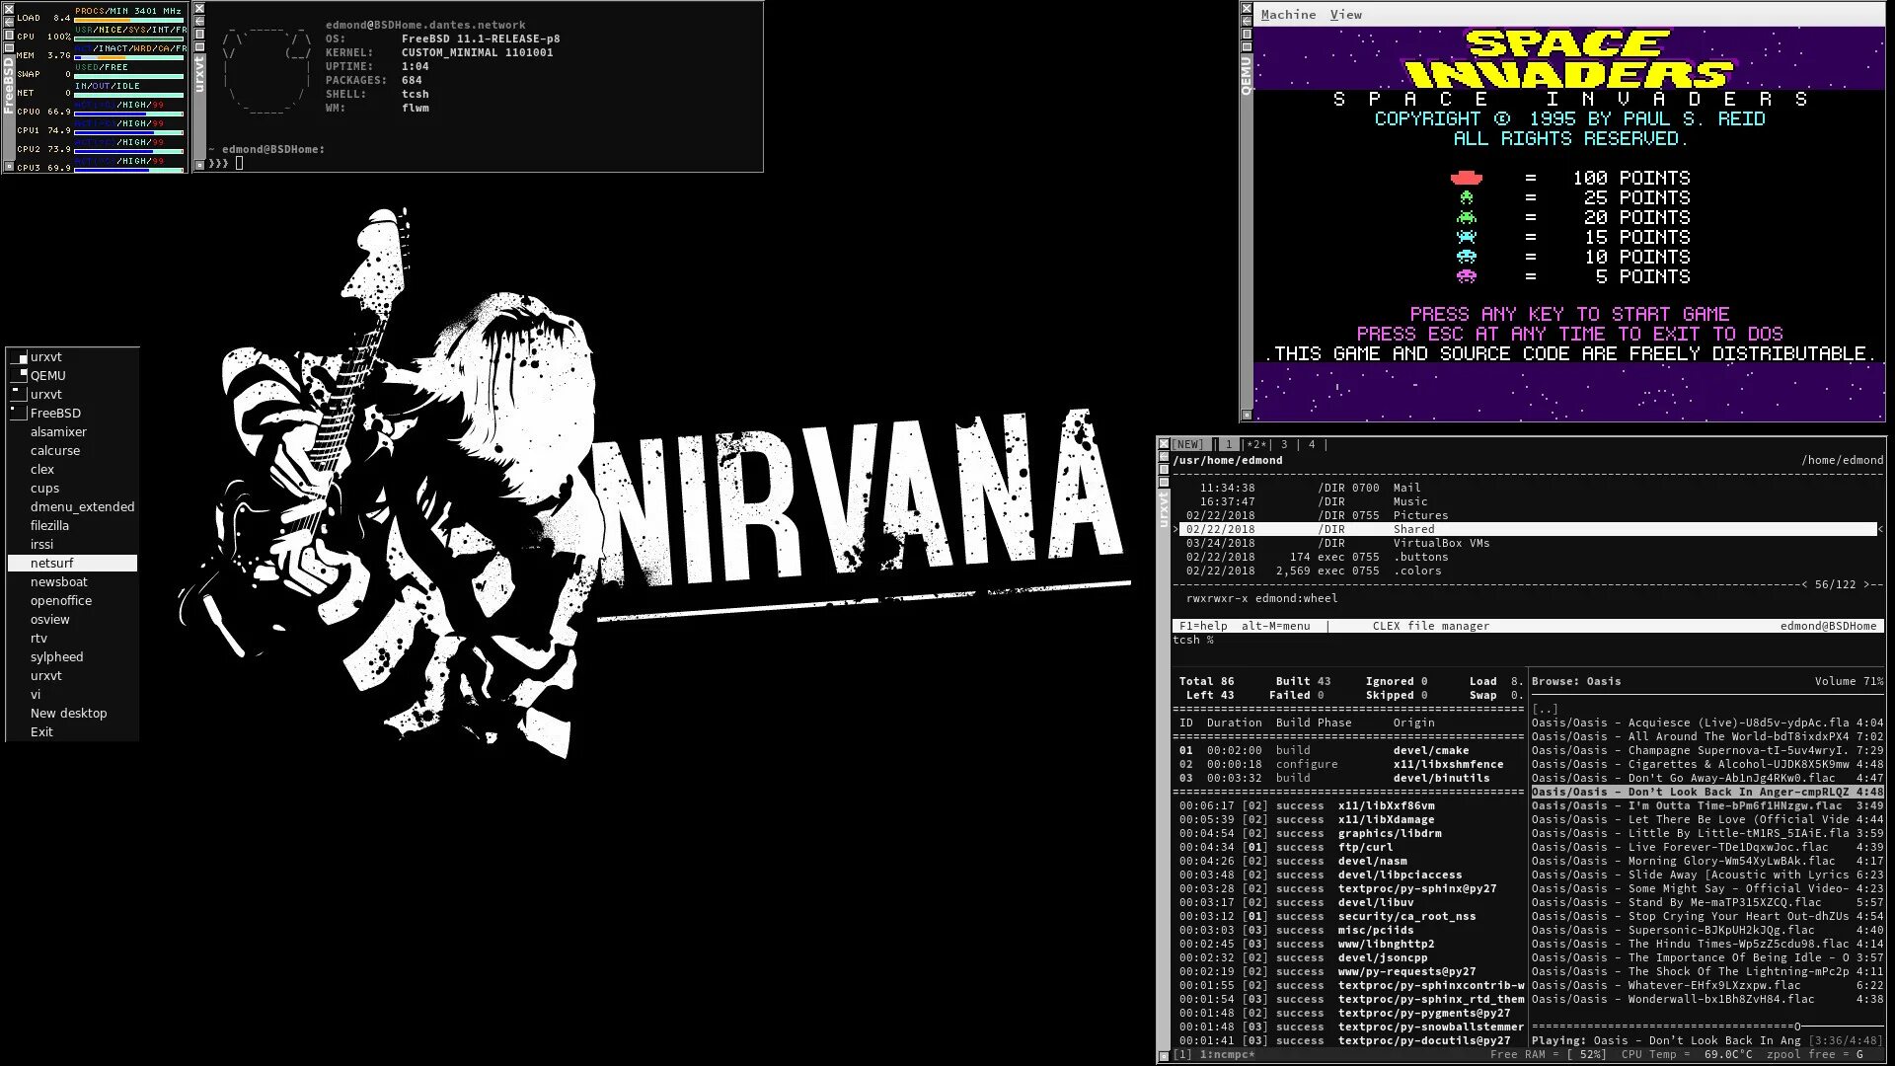The width and height of the screenshot is (1895, 1066).
Task: Open the View menu in QEMU
Action: click(x=1345, y=15)
